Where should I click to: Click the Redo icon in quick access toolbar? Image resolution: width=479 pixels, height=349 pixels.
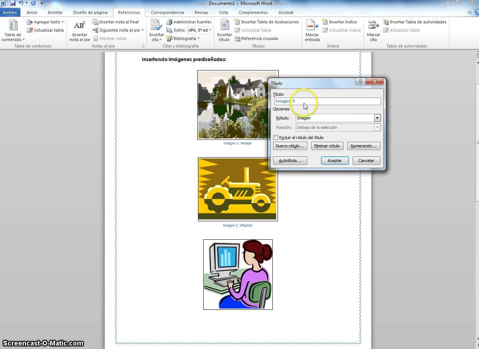coord(33,3)
